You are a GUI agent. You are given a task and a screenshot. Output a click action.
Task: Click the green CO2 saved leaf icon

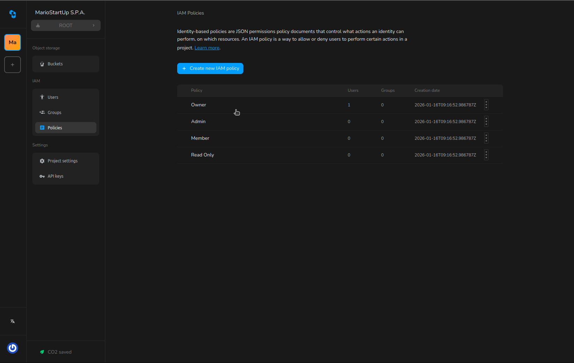point(42,352)
